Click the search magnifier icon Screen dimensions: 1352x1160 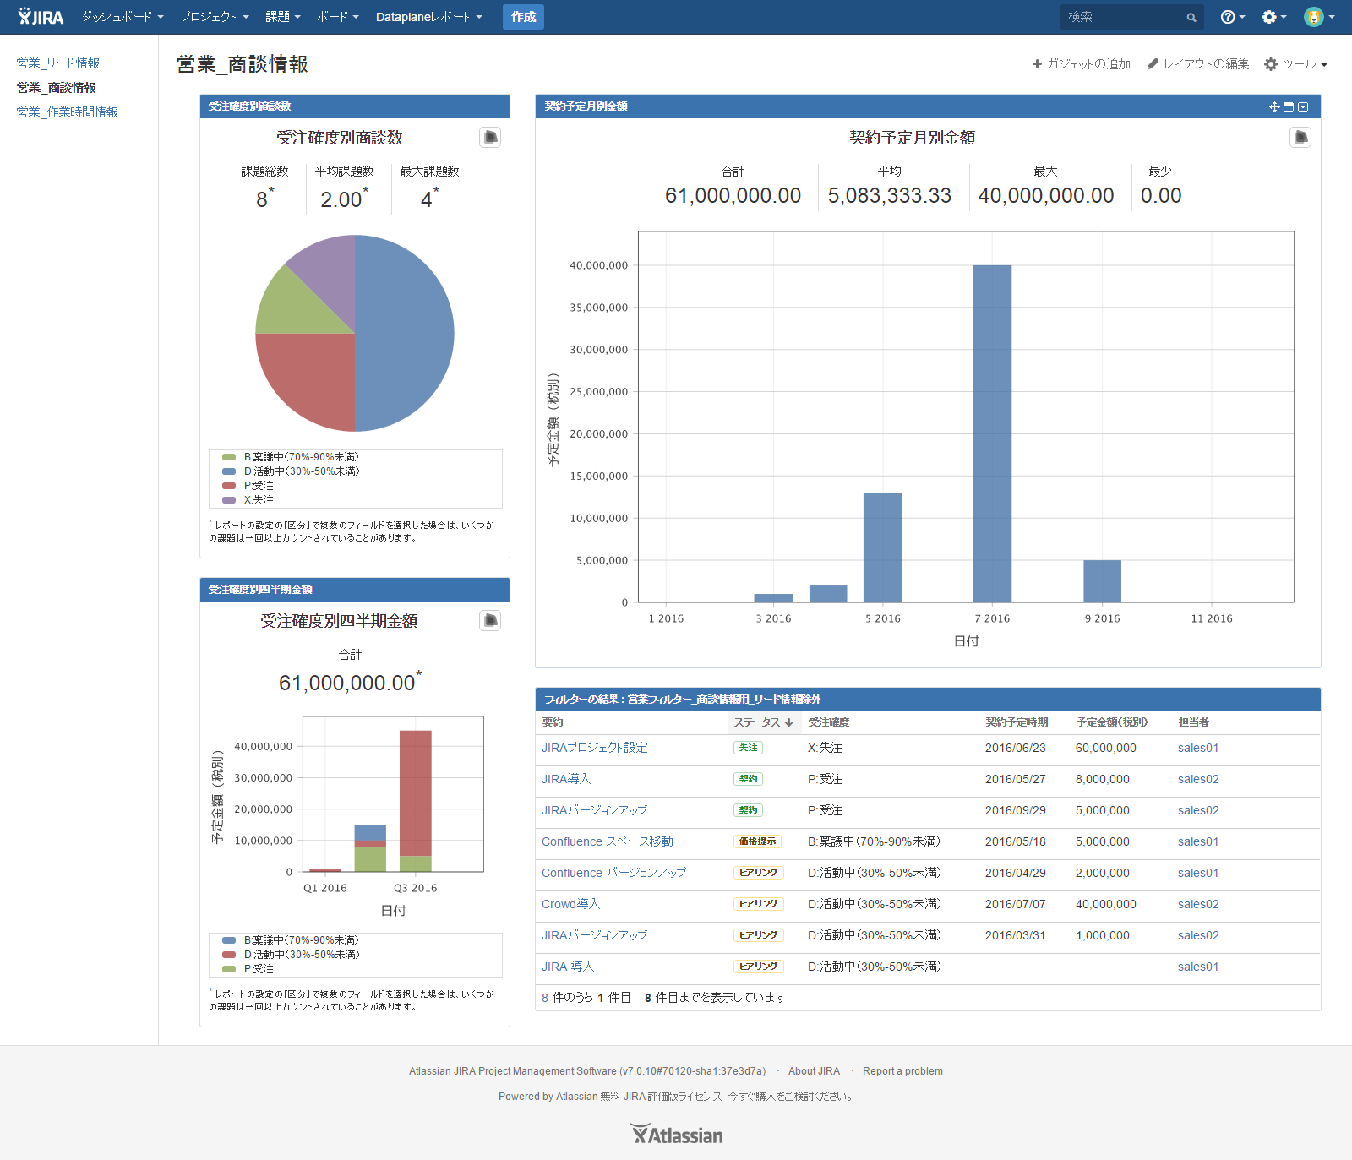click(1191, 17)
